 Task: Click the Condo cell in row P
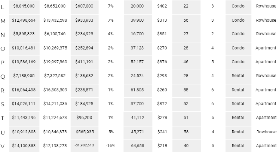tap(238, 62)
